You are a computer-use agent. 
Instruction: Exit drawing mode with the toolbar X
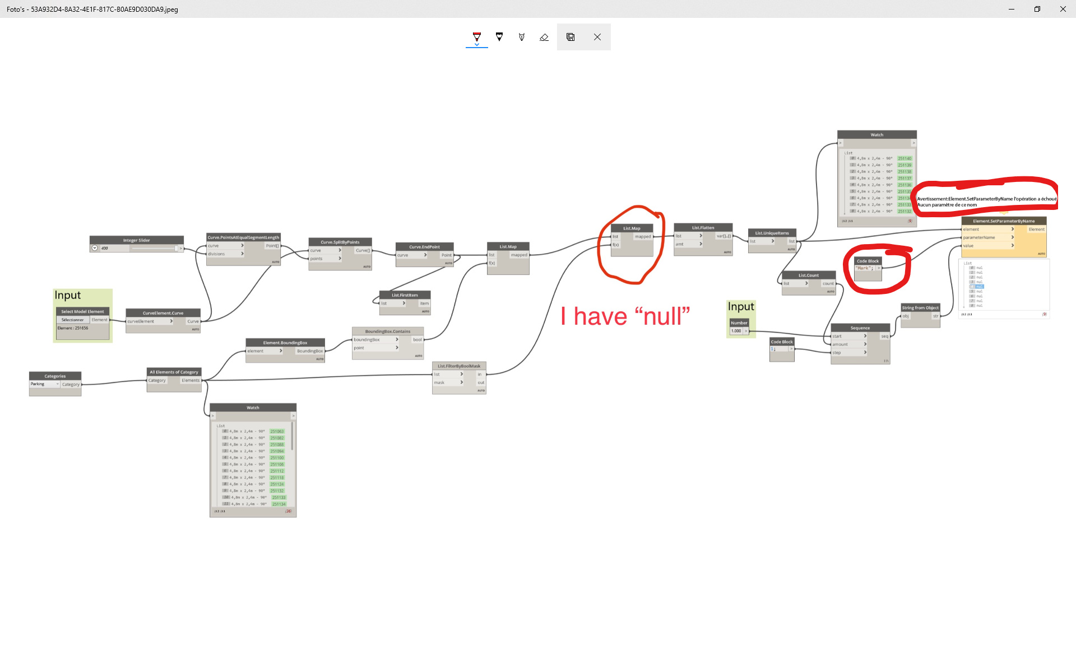pos(597,37)
